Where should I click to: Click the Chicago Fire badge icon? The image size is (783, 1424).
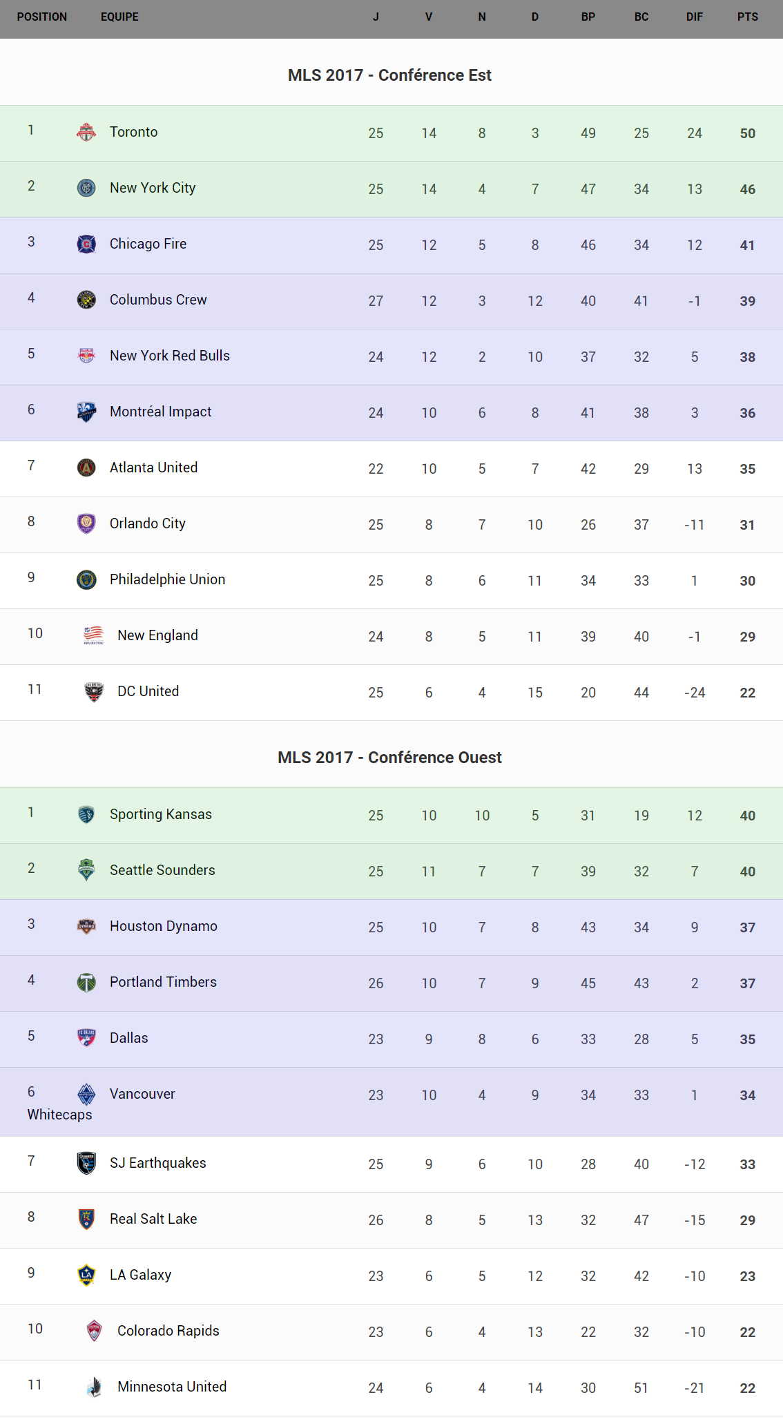pyautogui.click(x=86, y=244)
